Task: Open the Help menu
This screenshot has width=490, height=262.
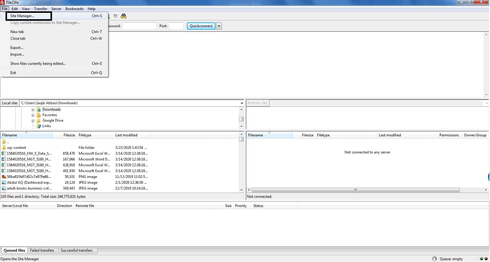Action: pos(92,9)
